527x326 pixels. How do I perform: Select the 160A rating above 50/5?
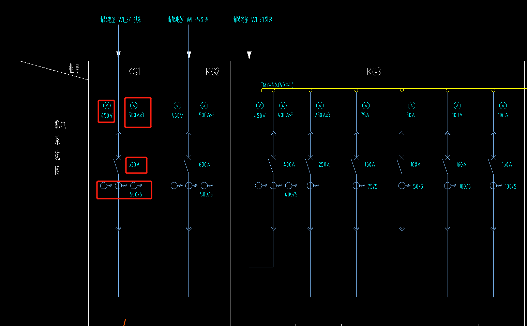coord(416,165)
